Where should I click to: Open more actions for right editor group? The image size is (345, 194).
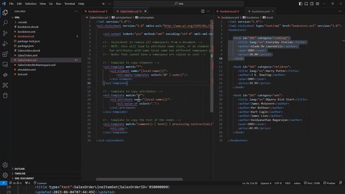pos(340,11)
